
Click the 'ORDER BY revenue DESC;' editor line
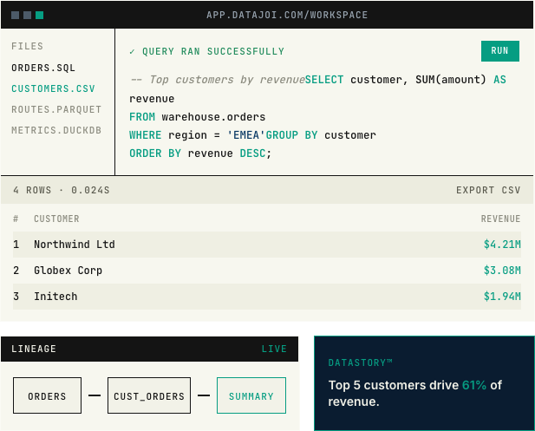click(200, 153)
